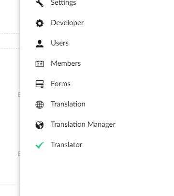Screen dimensions: 174x196
Task: Select the Translator menu entry
Action: pos(66,145)
